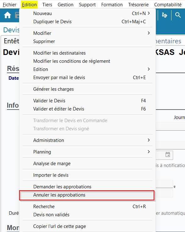
Task: Open the search magnifier icon
Action: click(178, 15)
